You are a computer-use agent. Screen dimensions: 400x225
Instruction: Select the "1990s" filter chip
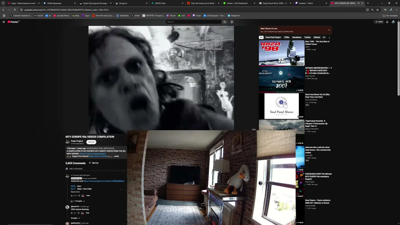(x=287, y=37)
